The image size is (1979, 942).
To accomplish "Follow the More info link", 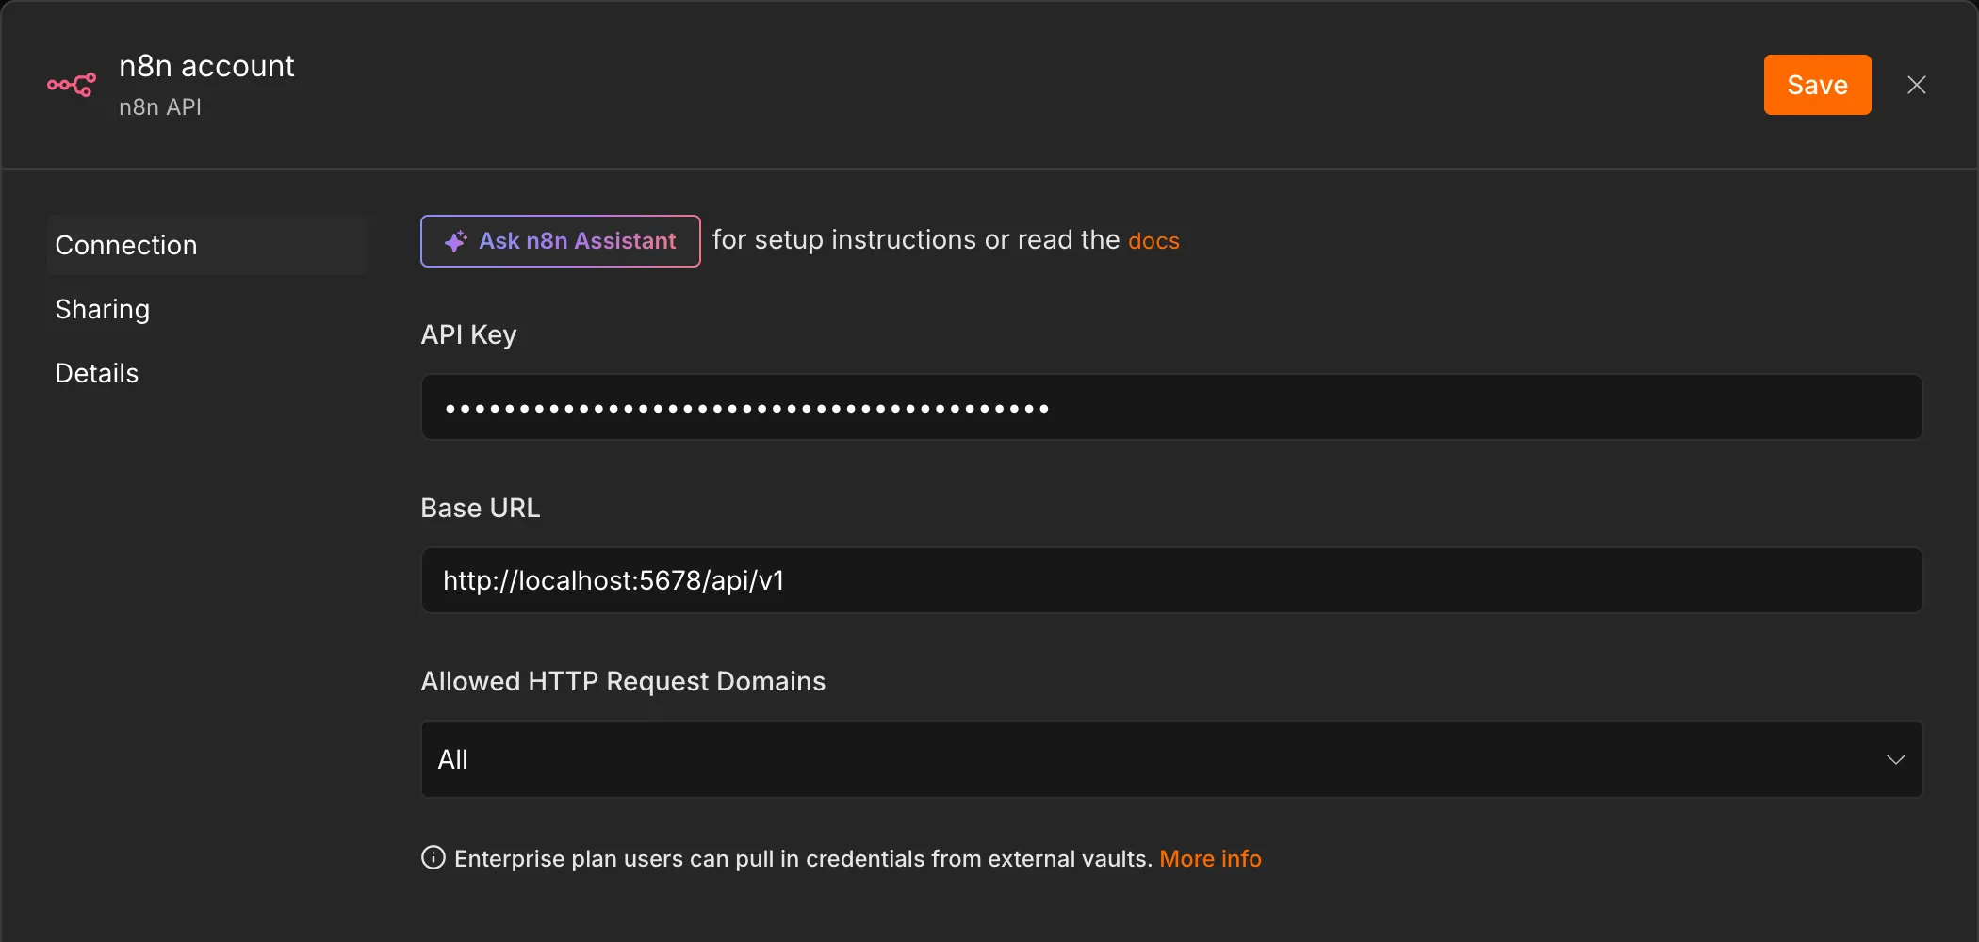I will click(x=1210, y=859).
